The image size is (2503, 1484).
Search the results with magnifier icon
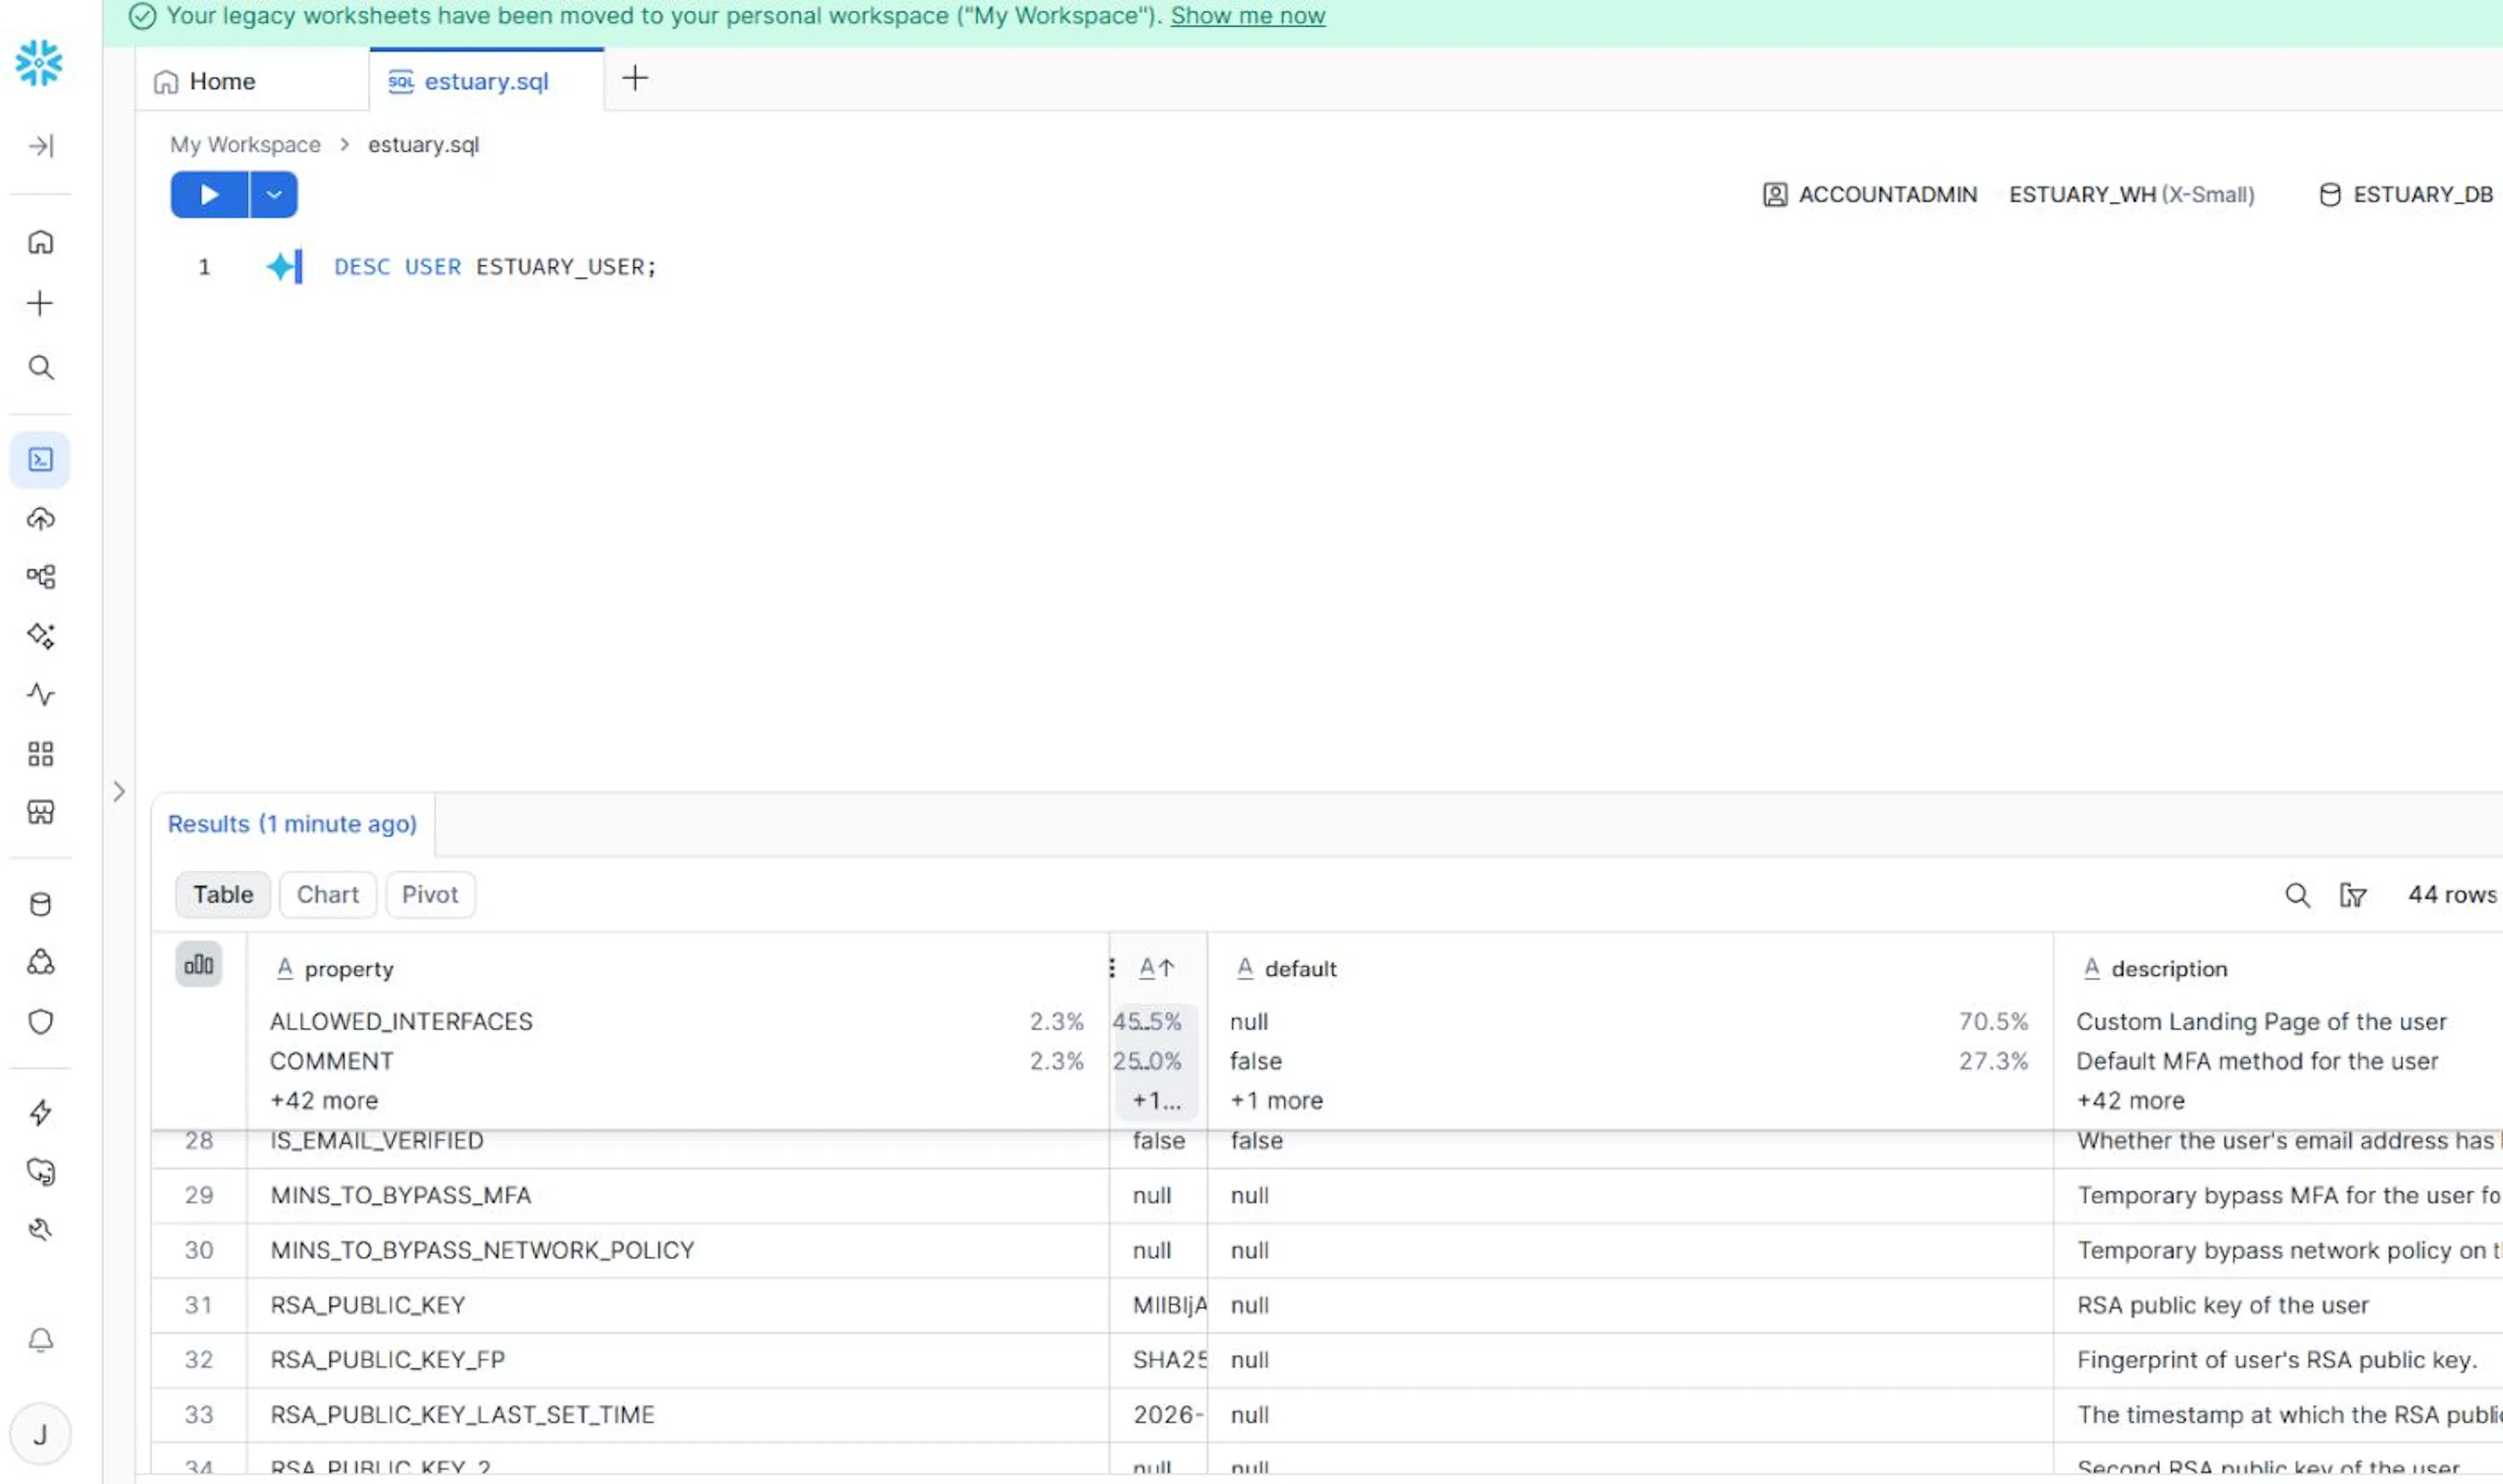coord(2297,895)
